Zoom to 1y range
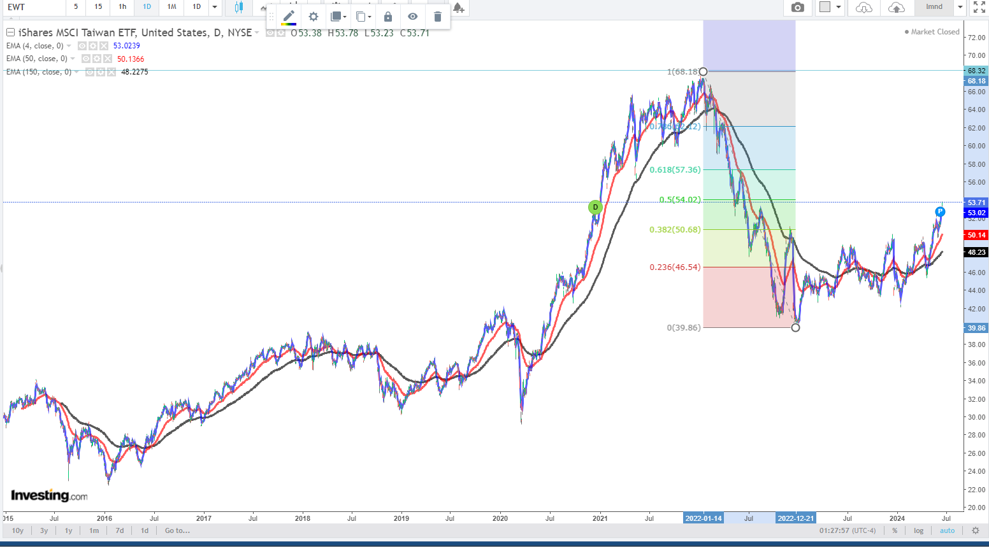Screen dimensions: 989x547 [68, 530]
